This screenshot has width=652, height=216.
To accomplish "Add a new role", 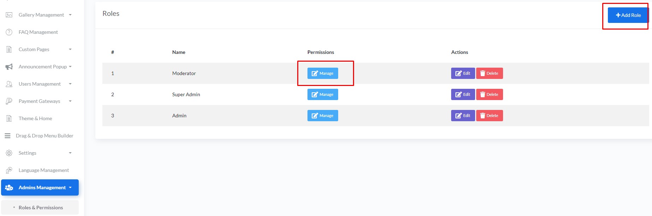I will point(628,15).
